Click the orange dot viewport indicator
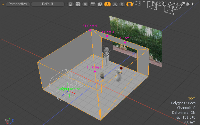The image size is (200, 125). [x=3, y=4]
